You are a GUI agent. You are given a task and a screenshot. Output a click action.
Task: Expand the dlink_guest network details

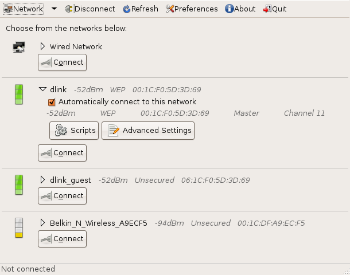pos(42,180)
